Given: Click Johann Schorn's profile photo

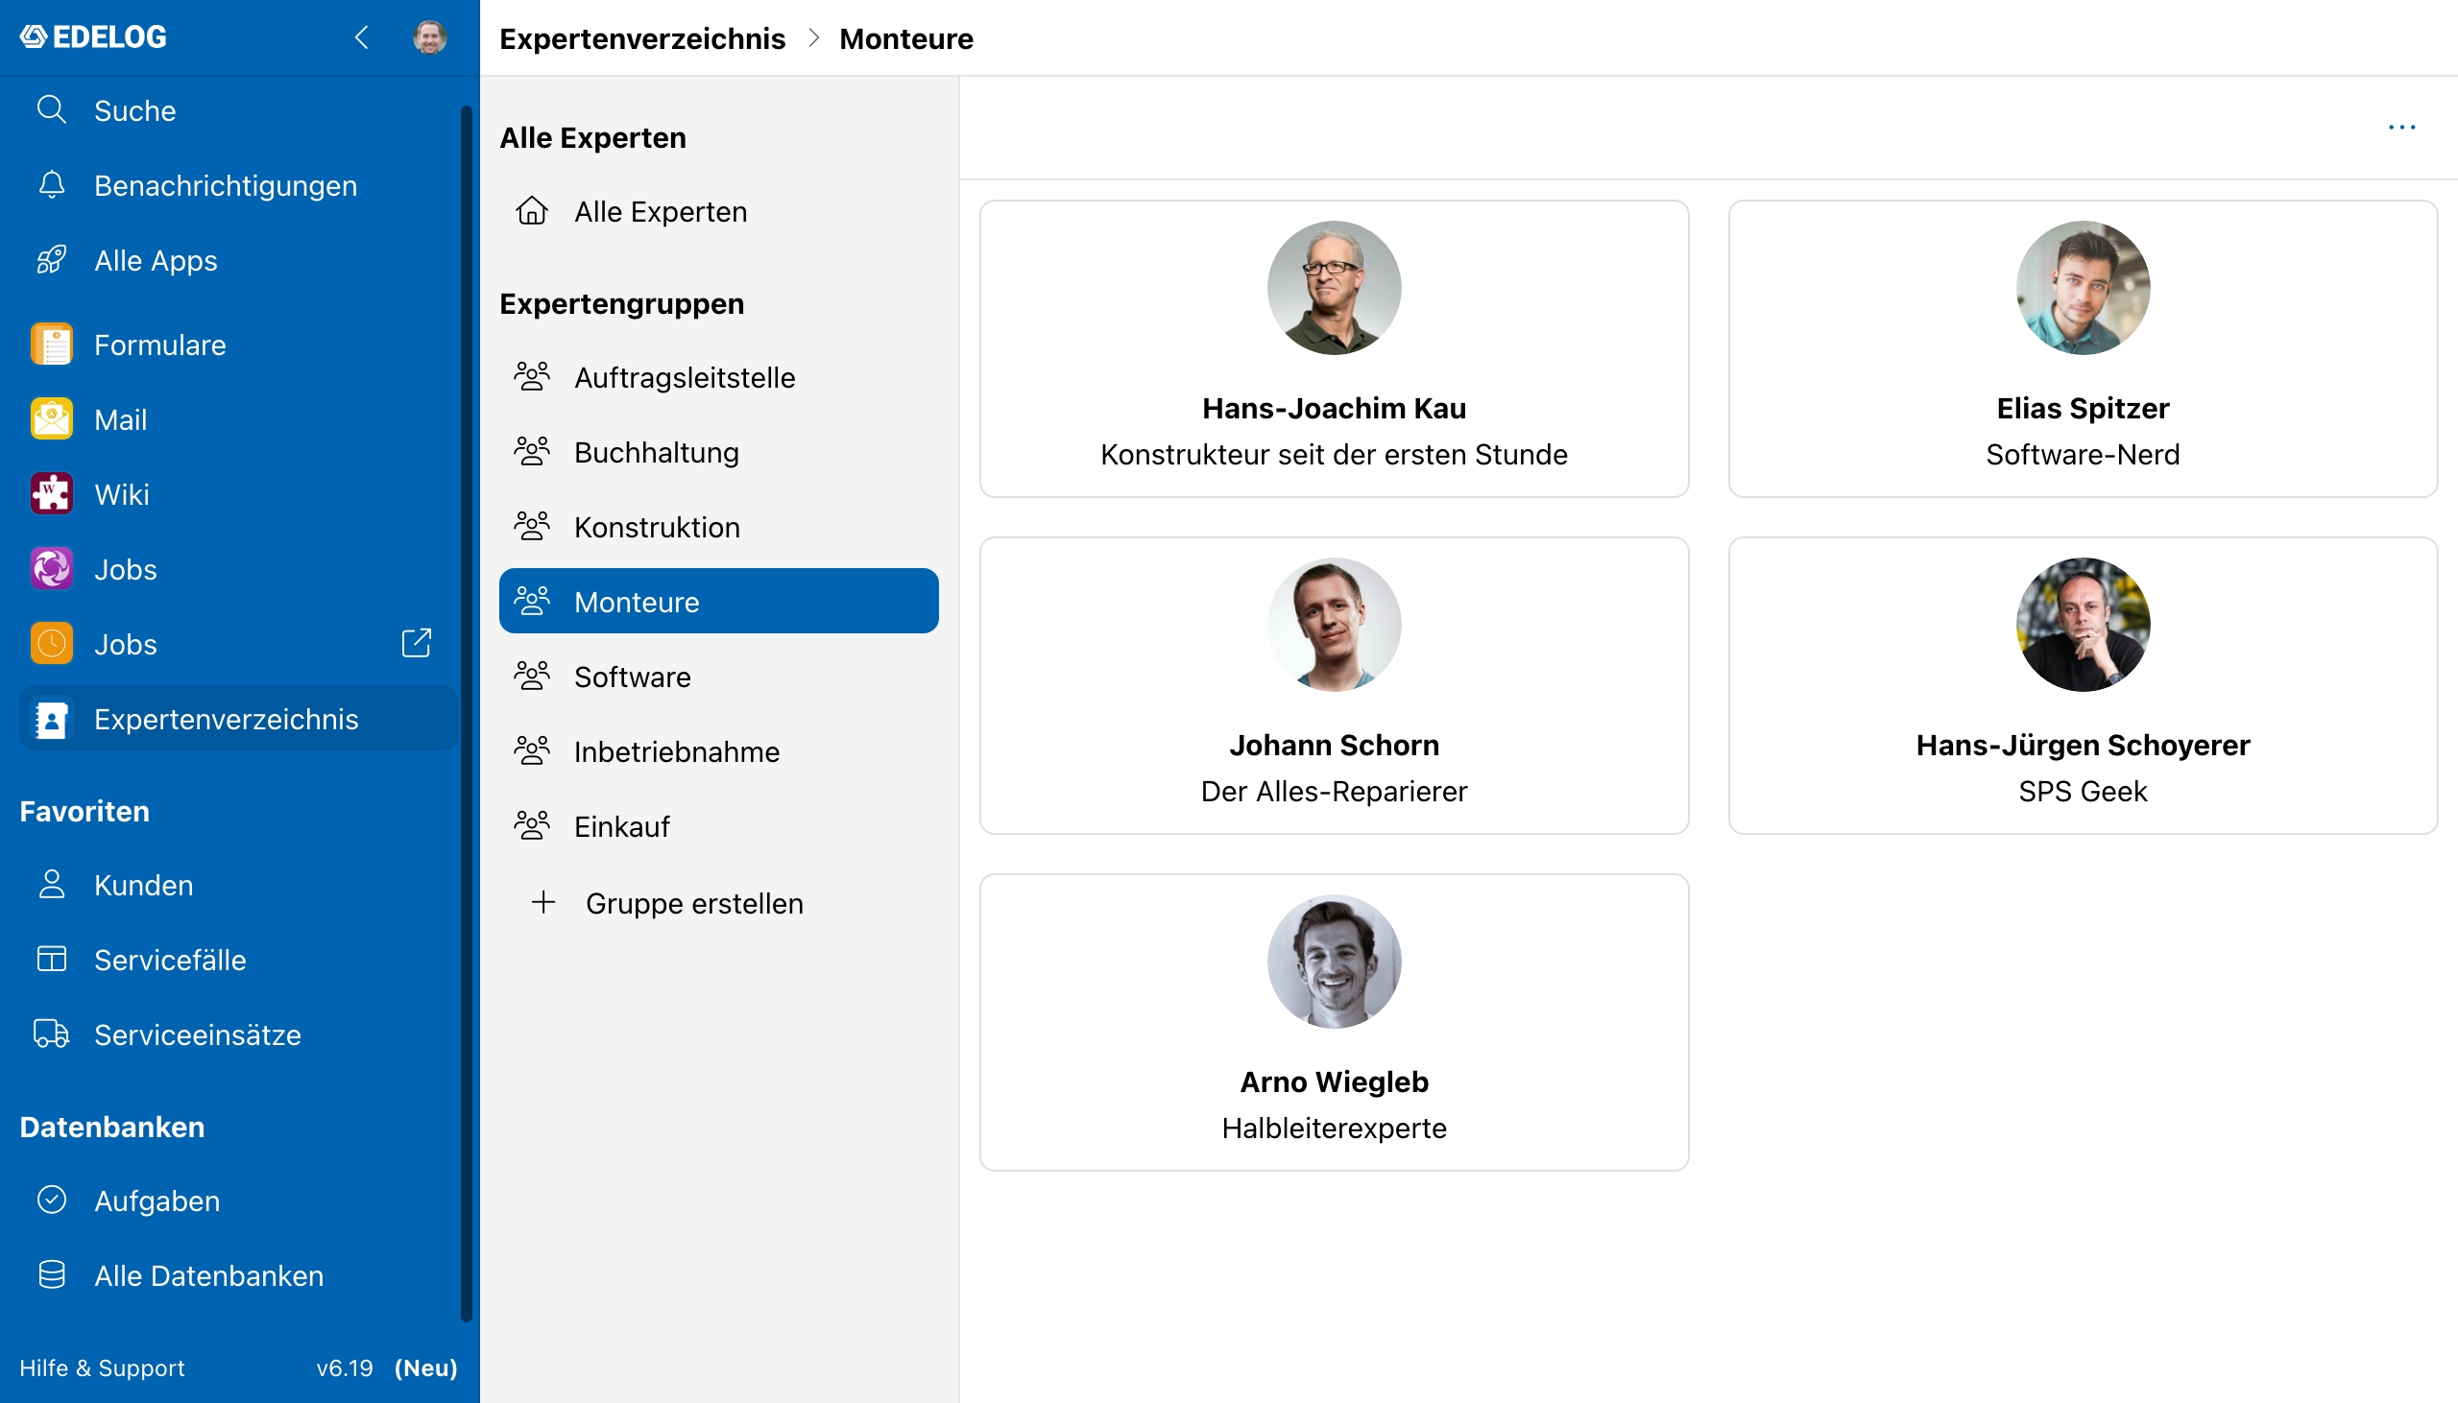Looking at the screenshot, I should pyautogui.click(x=1334, y=625).
